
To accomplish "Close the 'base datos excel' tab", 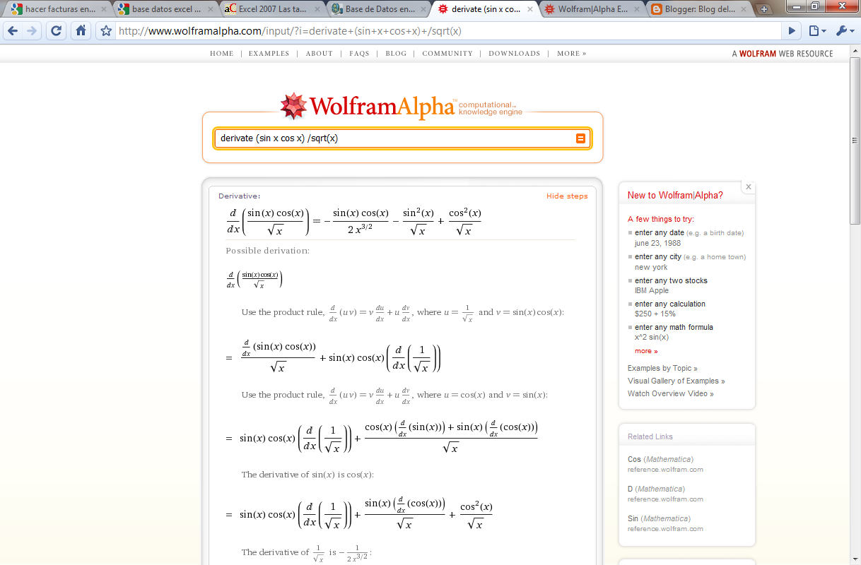I will (210, 10).
